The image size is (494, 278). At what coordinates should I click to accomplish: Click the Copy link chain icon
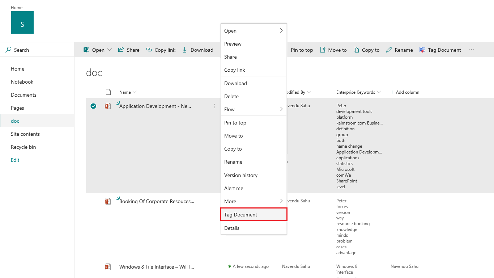click(149, 50)
